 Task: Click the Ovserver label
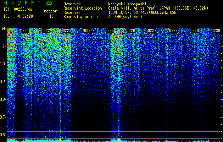(x=72, y=4)
